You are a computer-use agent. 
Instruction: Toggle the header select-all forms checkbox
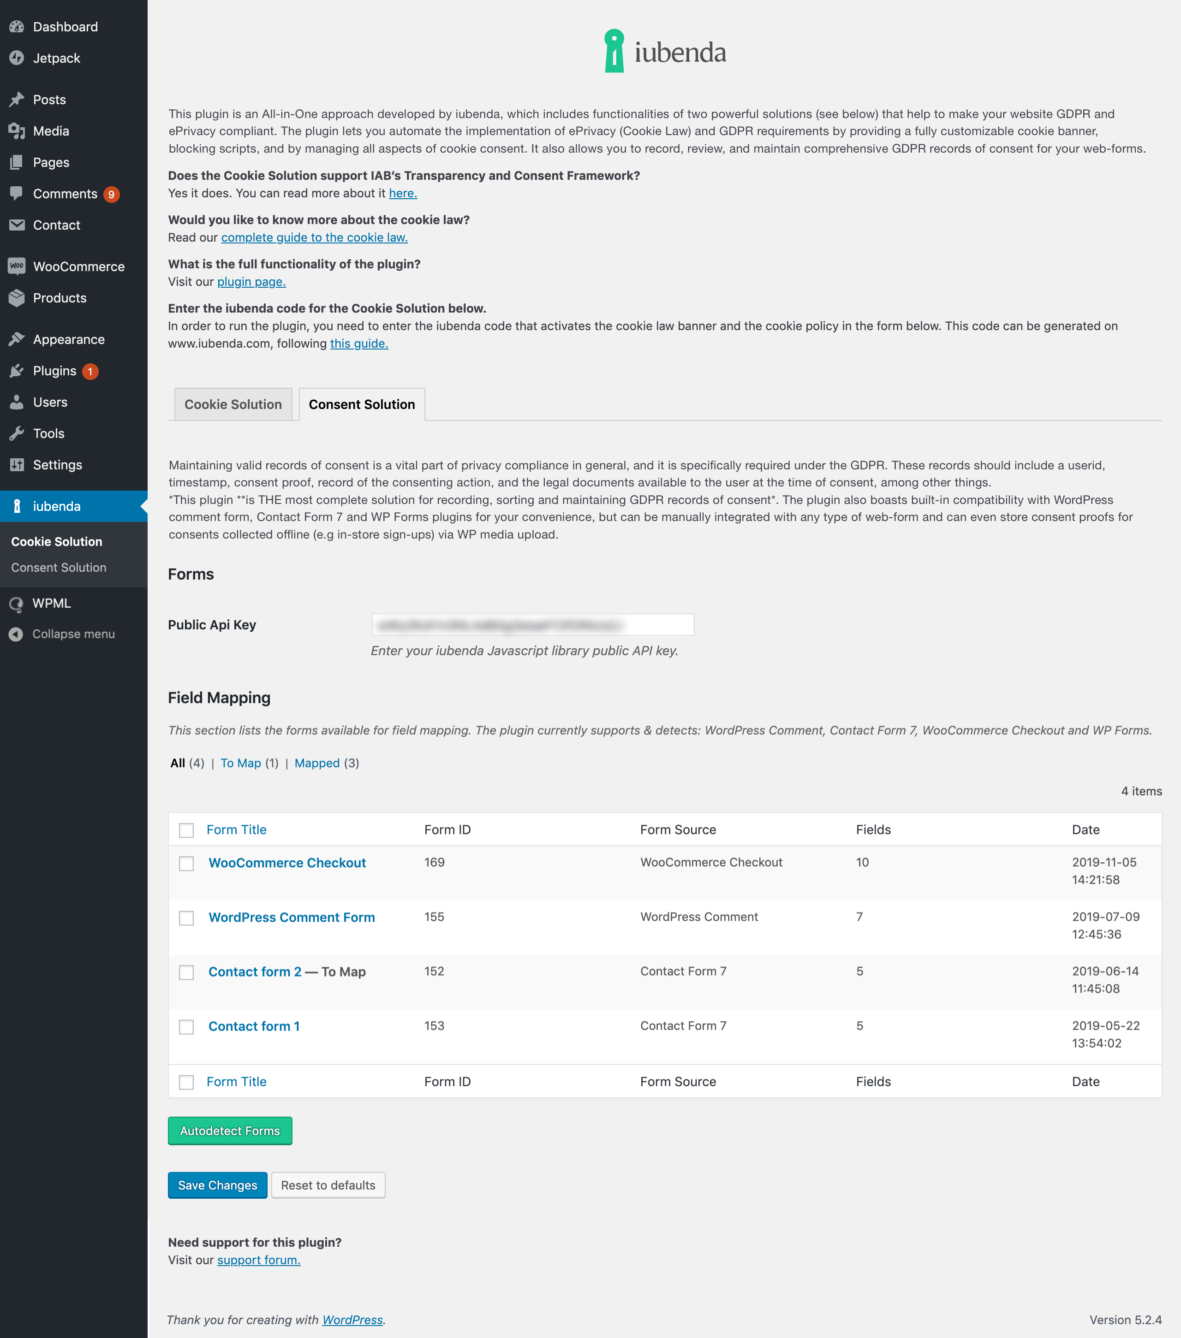tap(187, 830)
